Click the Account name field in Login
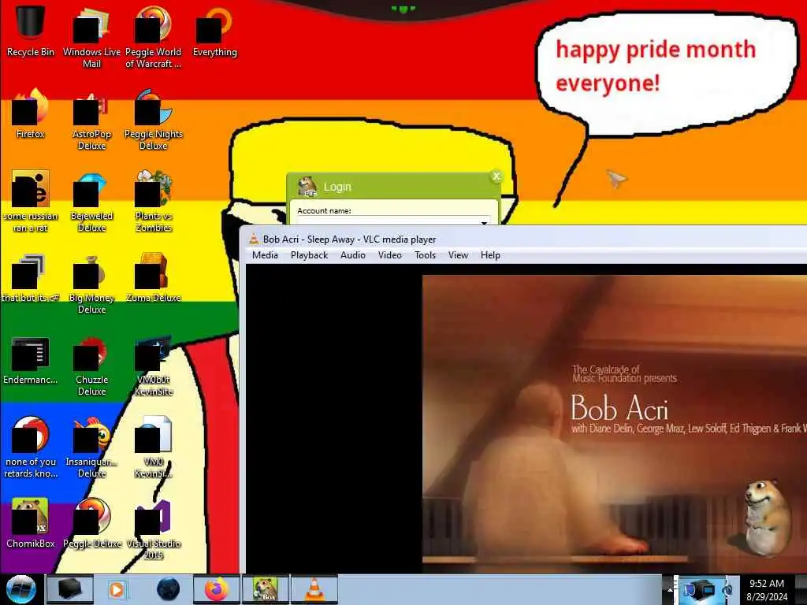 pyautogui.click(x=394, y=221)
